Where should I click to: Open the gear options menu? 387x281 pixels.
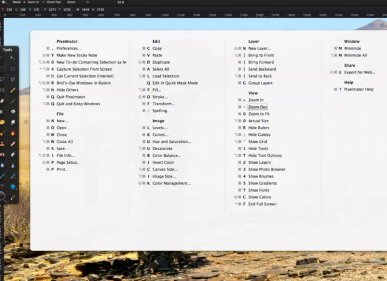pos(4,2)
